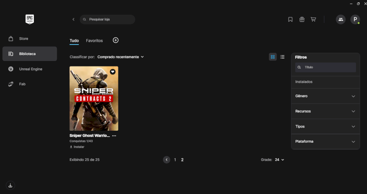Viewport: 367px width, 194px height.
Task: Click the Exibindo 25 de 25 text
Action: tap(84, 160)
